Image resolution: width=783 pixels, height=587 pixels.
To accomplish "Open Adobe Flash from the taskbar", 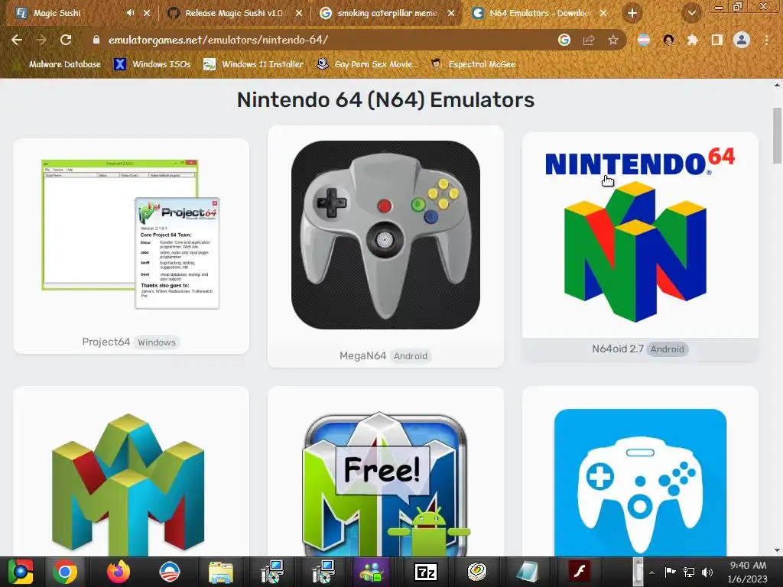I will (580, 572).
